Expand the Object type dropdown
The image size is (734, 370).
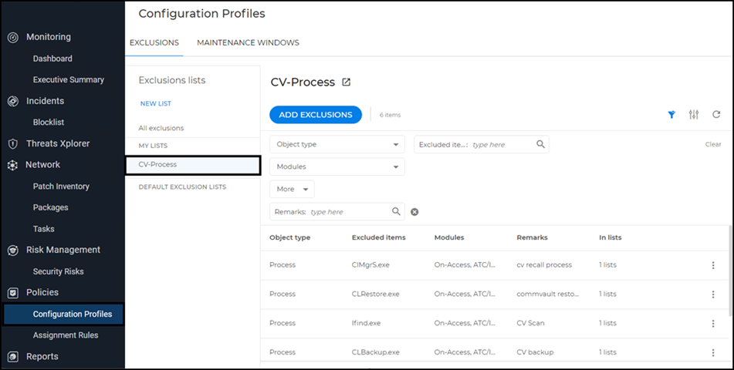point(337,144)
